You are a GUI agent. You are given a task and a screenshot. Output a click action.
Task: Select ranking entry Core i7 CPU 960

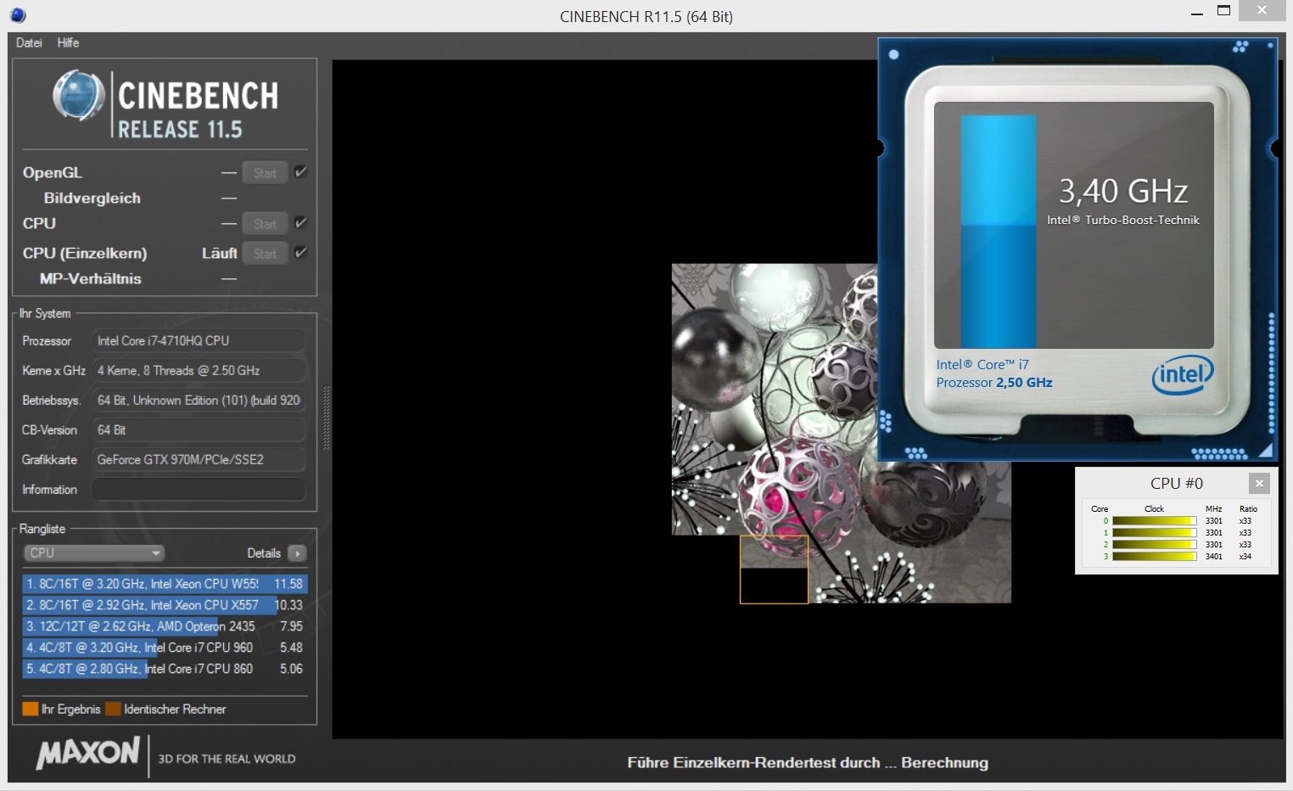click(x=165, y=648)
